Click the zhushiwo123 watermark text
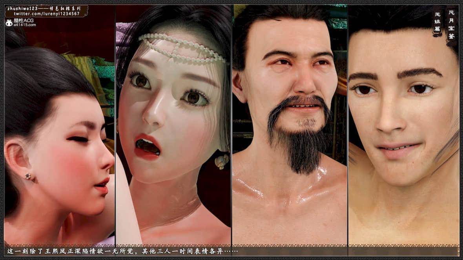This screenshot has height=260, width=463. (22, 8)
